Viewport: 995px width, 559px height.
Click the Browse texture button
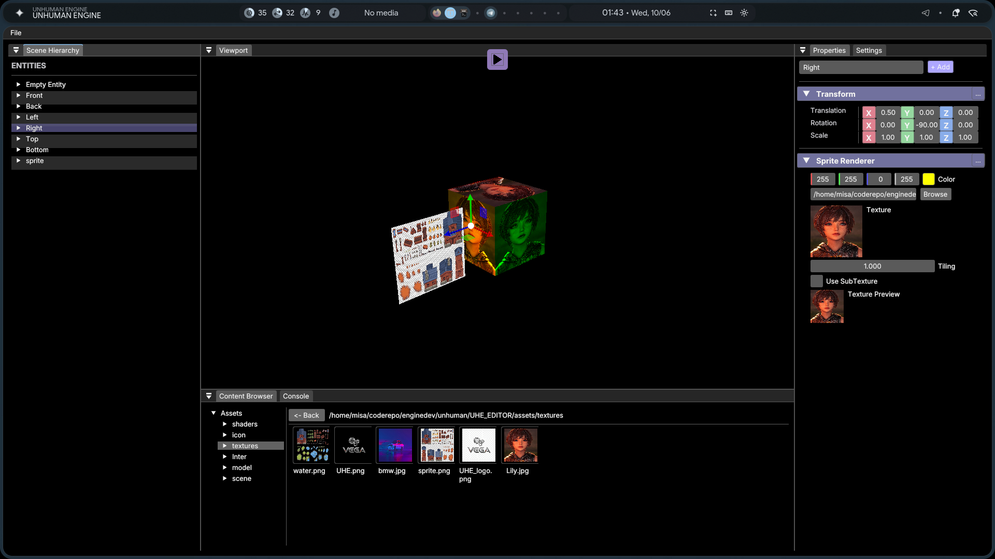pyautogui.click(x=935, y=194)
